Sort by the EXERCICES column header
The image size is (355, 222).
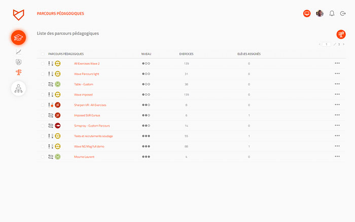pos(186,54)
